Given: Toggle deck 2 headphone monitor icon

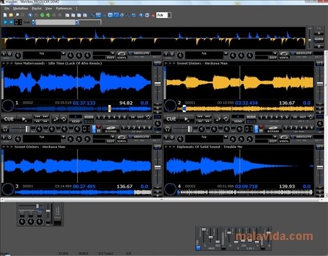Looking at the screenshot, I should click(x=168, y=129).
